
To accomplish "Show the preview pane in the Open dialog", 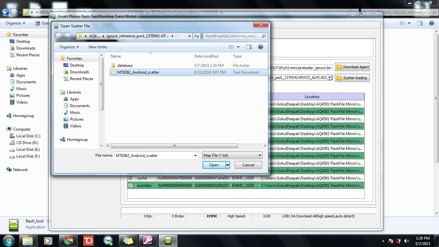I will click(249, 47).
